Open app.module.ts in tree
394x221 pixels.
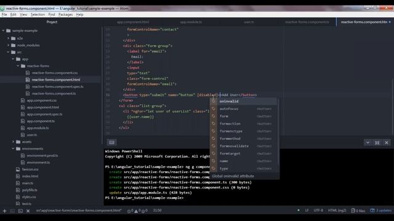click(x=38, y=128)
